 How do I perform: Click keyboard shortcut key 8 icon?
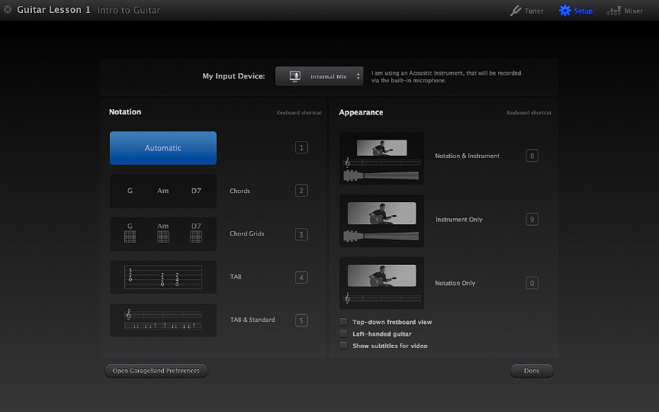532,156
